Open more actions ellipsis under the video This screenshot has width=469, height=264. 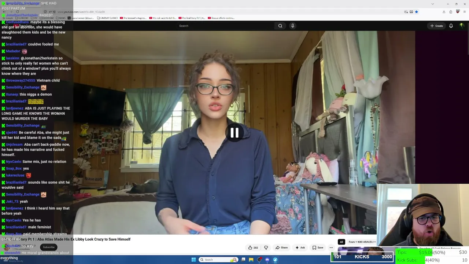point(331,247)
